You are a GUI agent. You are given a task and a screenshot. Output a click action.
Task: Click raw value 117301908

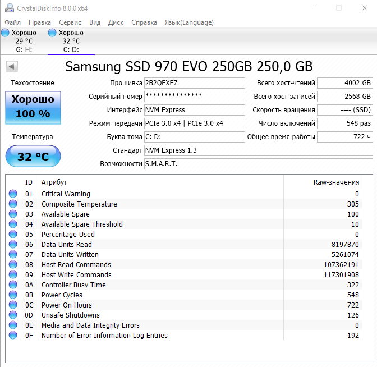[341, 274]
